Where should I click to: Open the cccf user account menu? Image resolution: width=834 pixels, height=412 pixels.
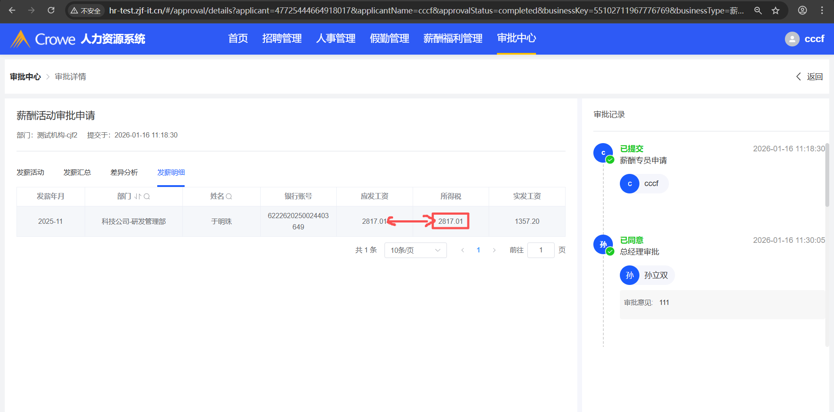[x=804, y=39]
